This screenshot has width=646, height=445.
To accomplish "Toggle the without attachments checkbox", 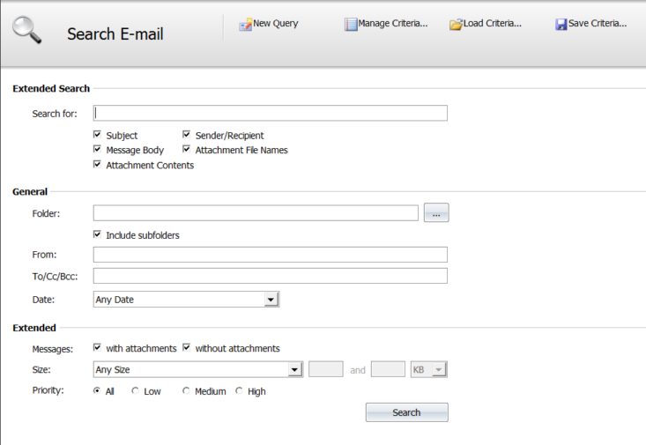I will pyautogui.click(x=186, y=347).
